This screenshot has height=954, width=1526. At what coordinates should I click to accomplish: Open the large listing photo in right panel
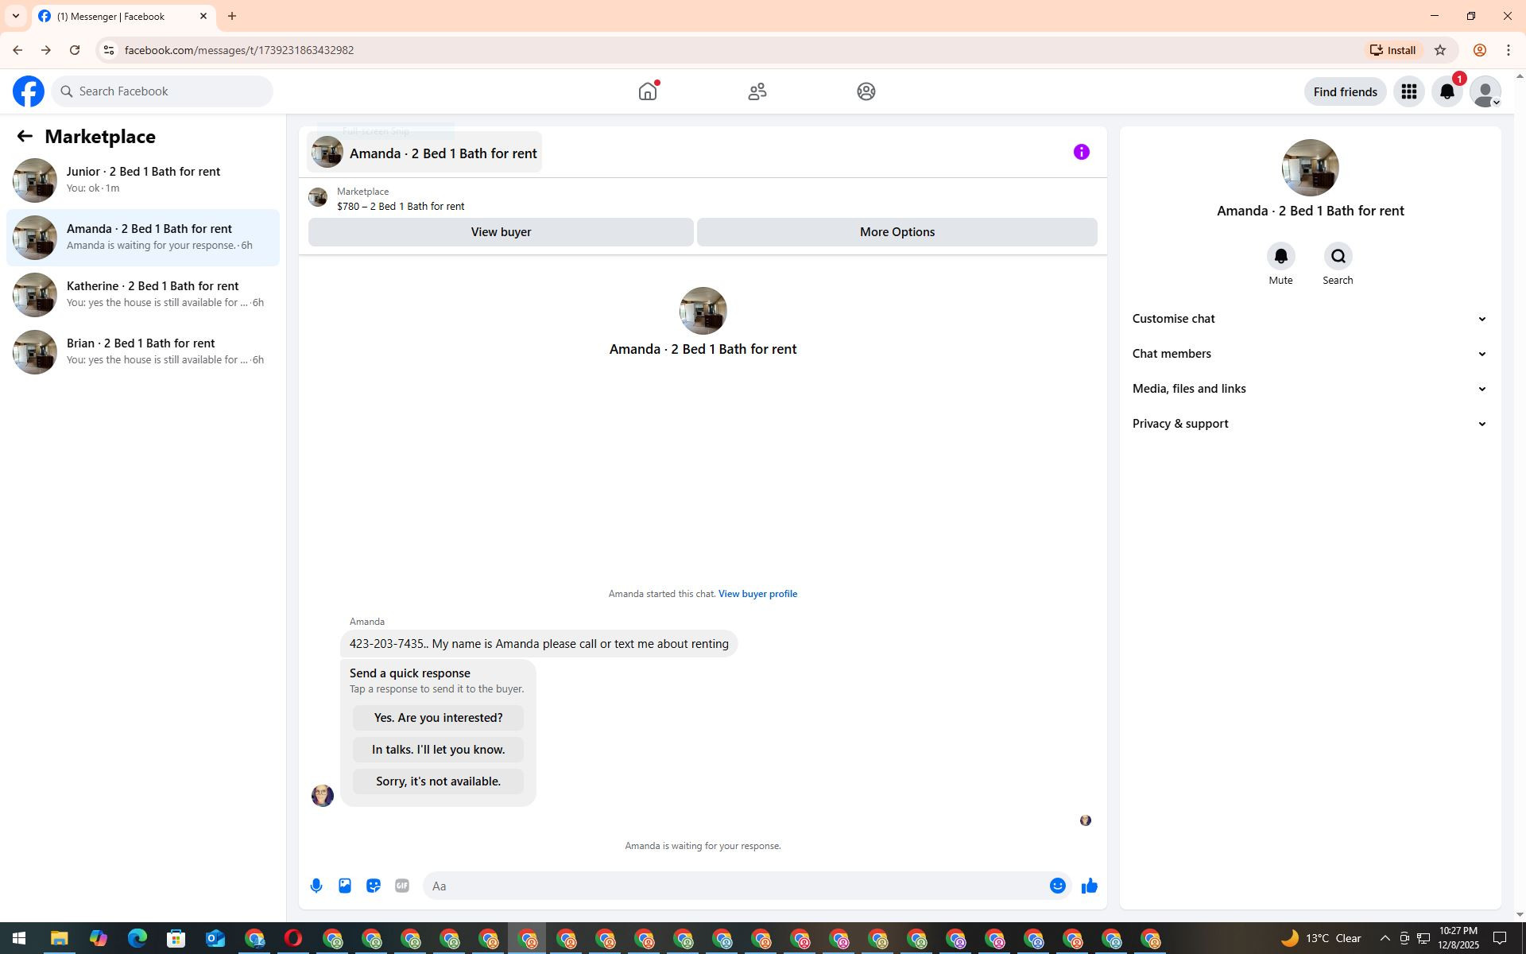click(1310, 168)
